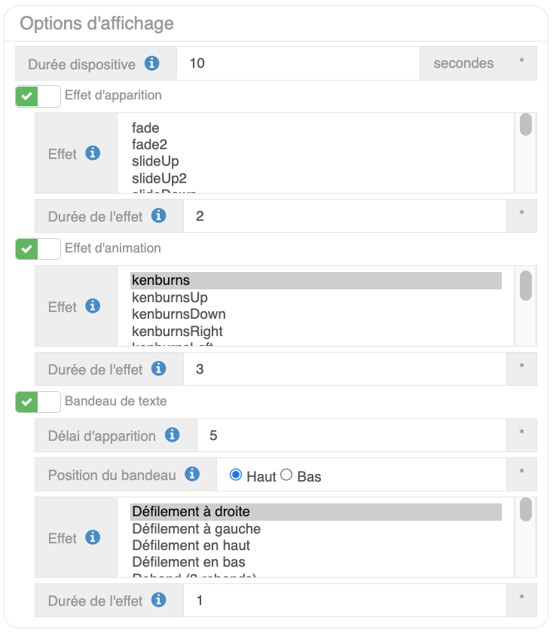553x633 pixels.
Task: Click info icon next to animation Effet label
Action: [93, 307]
